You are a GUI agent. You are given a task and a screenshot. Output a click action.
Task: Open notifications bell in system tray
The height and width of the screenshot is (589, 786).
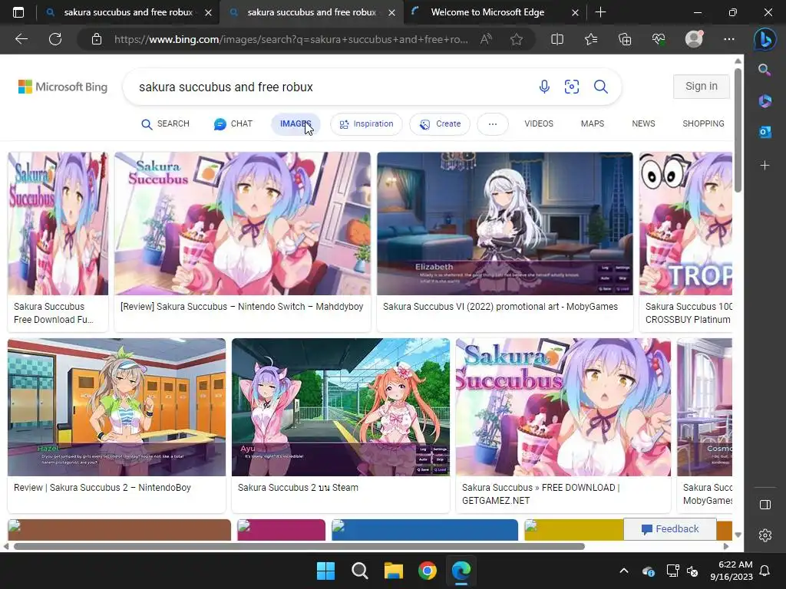pos(765,571)
